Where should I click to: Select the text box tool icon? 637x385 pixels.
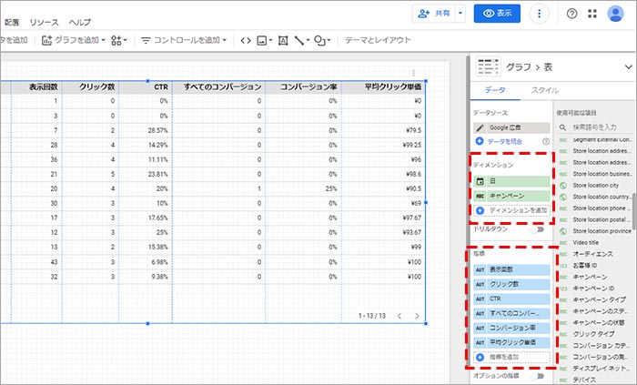(282, 40)
